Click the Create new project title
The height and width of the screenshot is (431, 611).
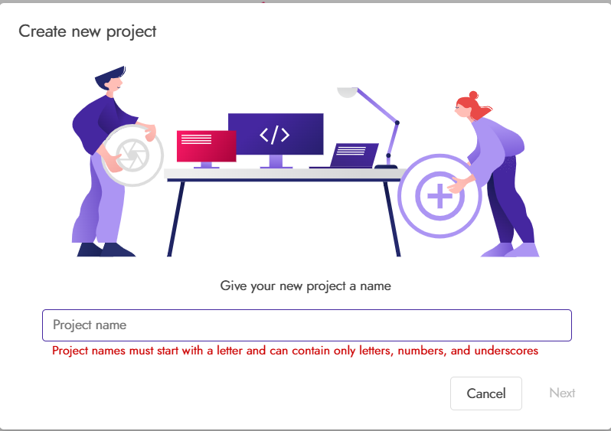87,31
